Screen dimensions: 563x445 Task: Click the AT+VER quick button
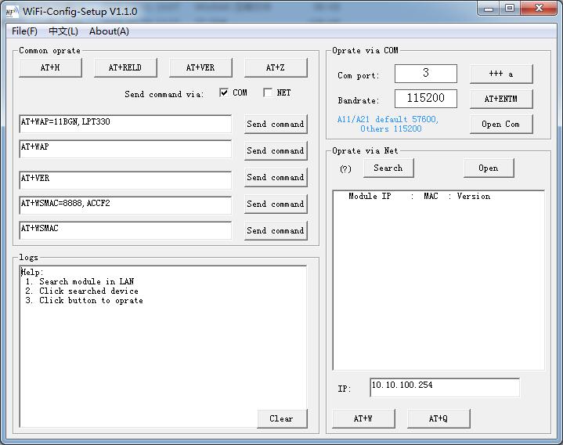point(200,68)
